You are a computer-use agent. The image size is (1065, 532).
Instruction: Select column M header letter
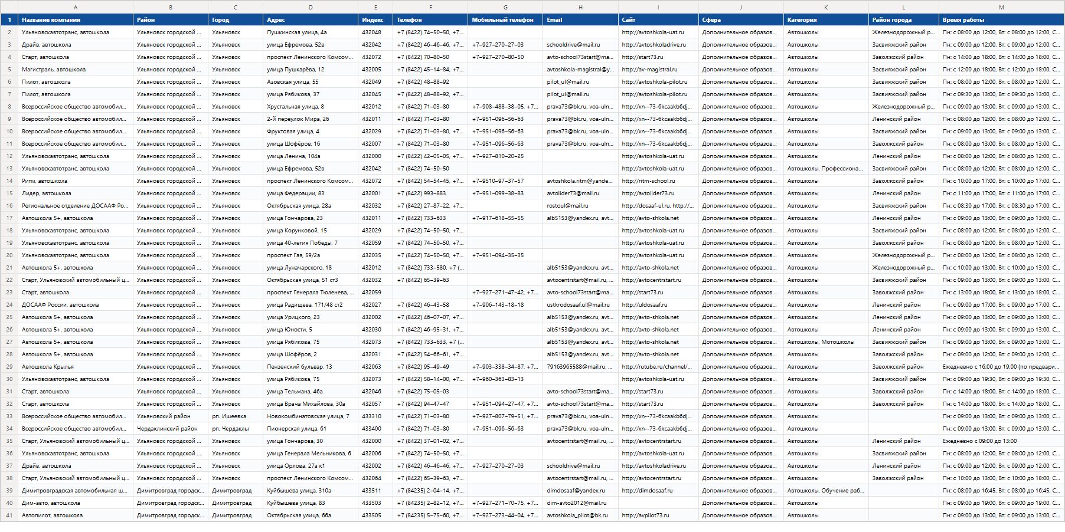point(1001,7)
